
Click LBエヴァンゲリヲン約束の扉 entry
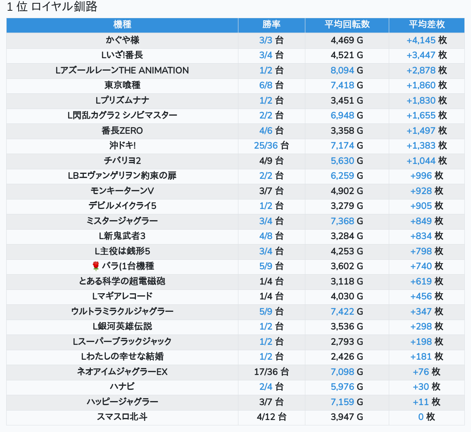122,176
